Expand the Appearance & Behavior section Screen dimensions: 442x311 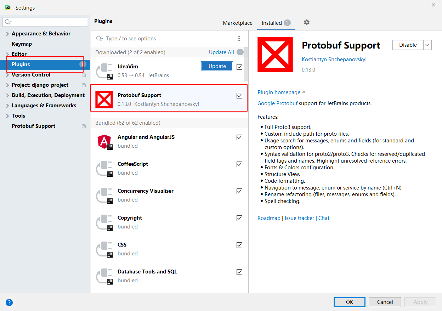click(x=7, y=34)
